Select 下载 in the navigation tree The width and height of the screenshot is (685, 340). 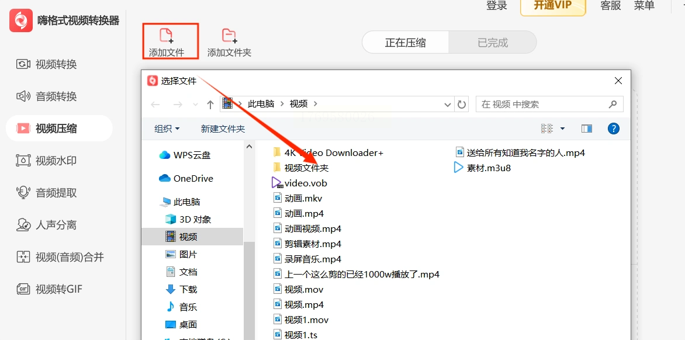[x=181, y=289]
